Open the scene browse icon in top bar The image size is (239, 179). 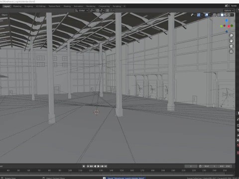pyautogui.click(x=227, y=6)
